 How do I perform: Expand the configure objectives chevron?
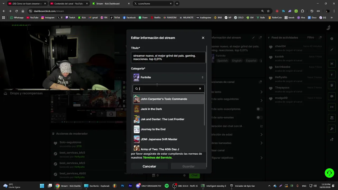click(261, 158)
